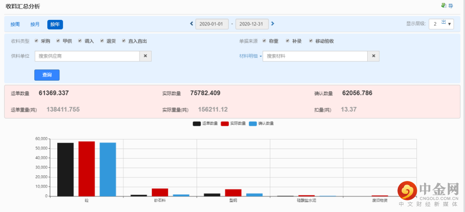Image resolution: width=465 pixels, height=212 pixels.
Task: Click the blue 砼 确认数量 bar
Action: 108,169
